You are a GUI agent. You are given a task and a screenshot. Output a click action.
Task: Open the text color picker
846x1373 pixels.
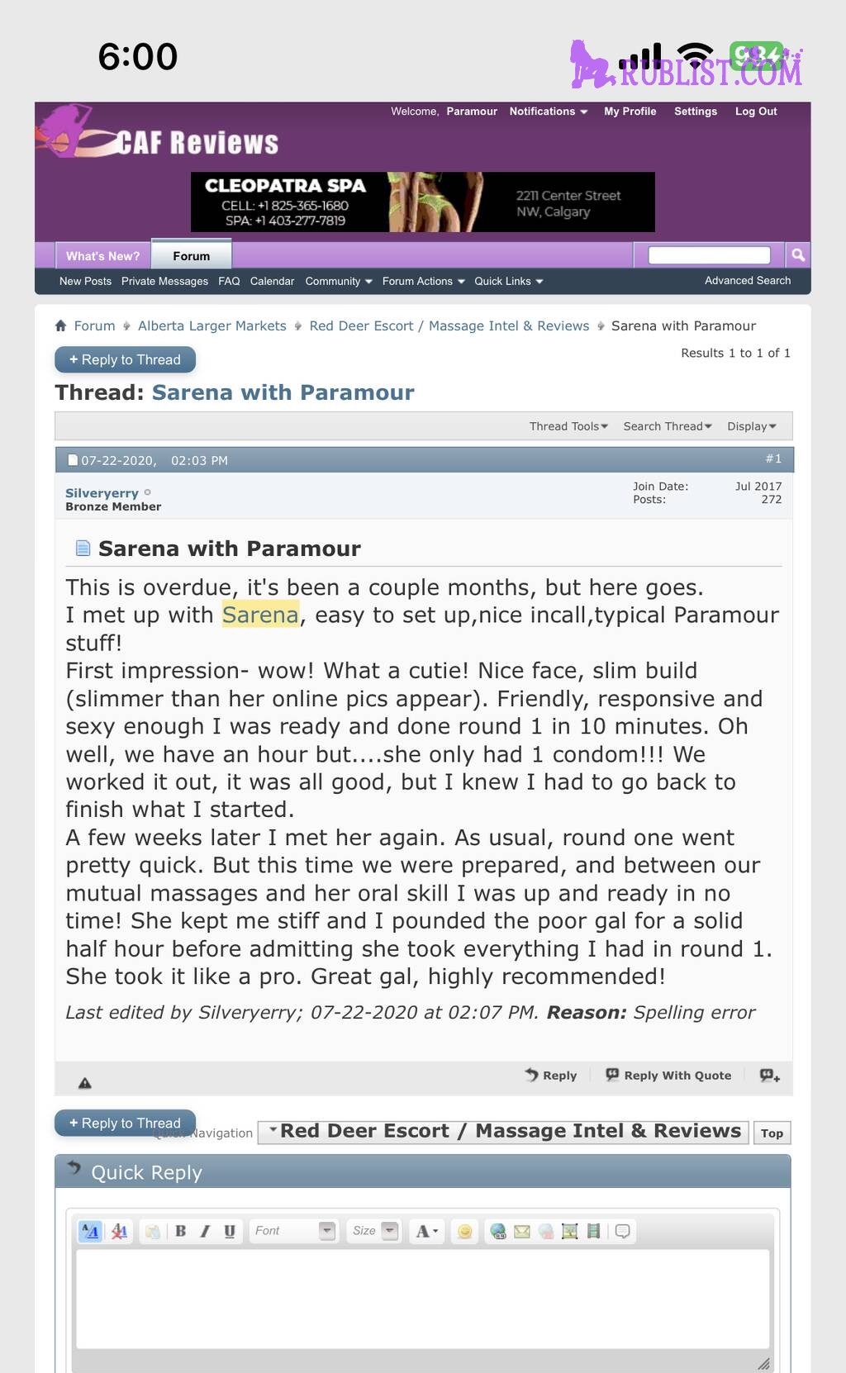(426, 1231)
